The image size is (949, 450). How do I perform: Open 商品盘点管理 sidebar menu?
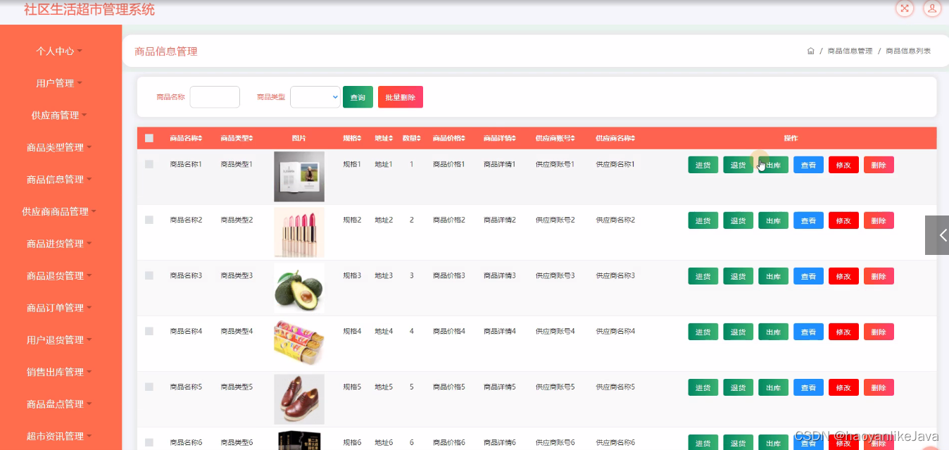click(60, 404)
